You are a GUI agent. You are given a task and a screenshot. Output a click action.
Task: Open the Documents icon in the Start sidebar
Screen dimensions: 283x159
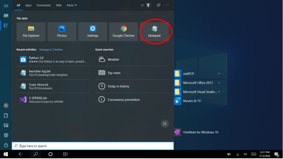click(x=6, y=116)
